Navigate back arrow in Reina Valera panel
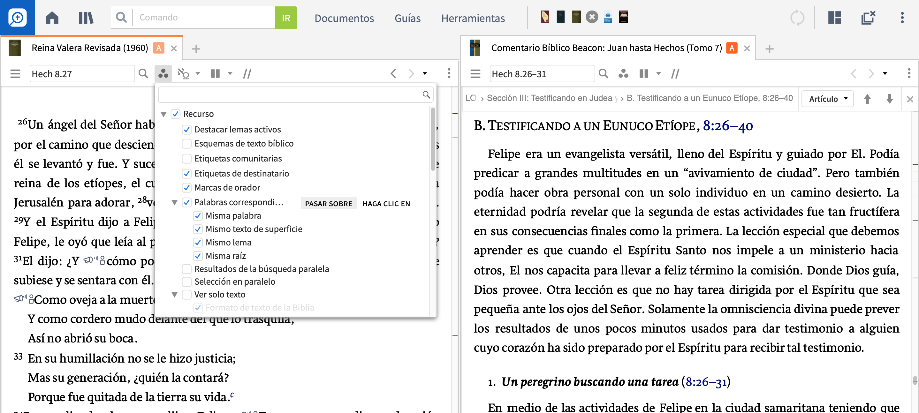Viewport: 919px width, 413px height. coord(393,74)
